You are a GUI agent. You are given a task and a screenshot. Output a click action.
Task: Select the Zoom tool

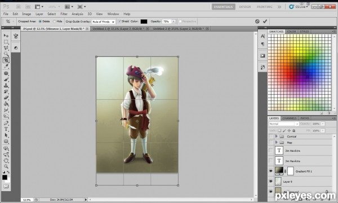tap(6, 166)
